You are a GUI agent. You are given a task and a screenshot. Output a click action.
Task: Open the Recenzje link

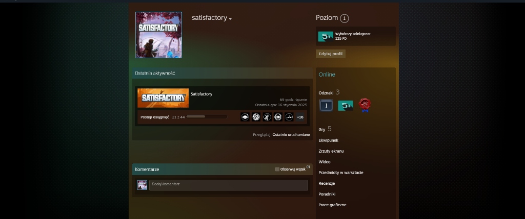click(x=327, y=183)
